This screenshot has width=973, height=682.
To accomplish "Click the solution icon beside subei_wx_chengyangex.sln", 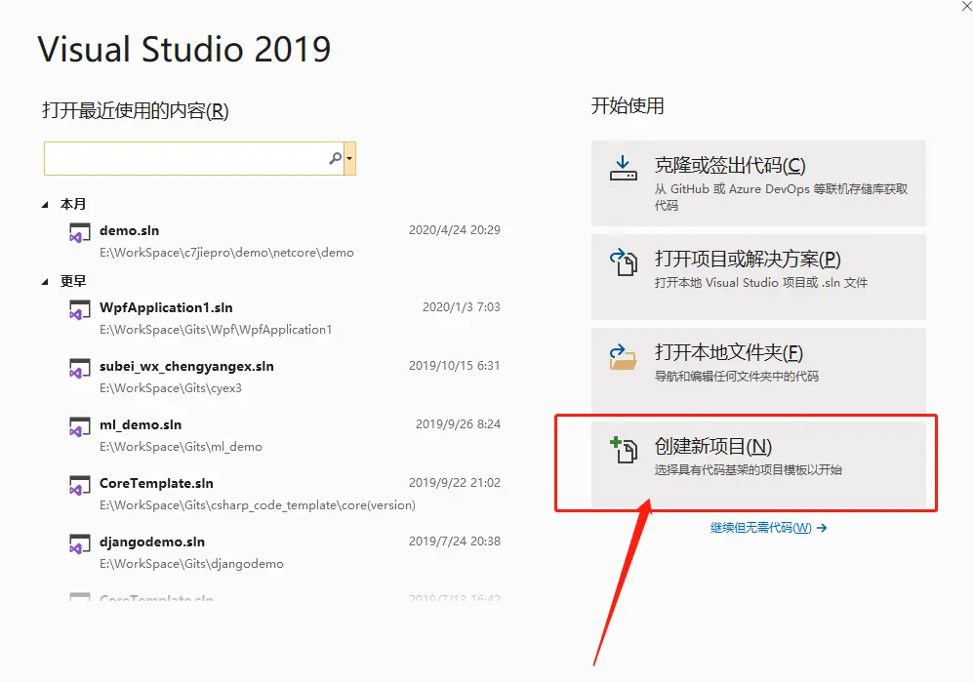I will pyautogui.click(x=79, y=369).
